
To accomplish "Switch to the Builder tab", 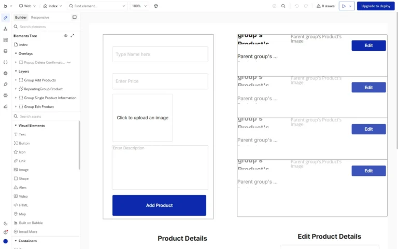I will (21, 17).
